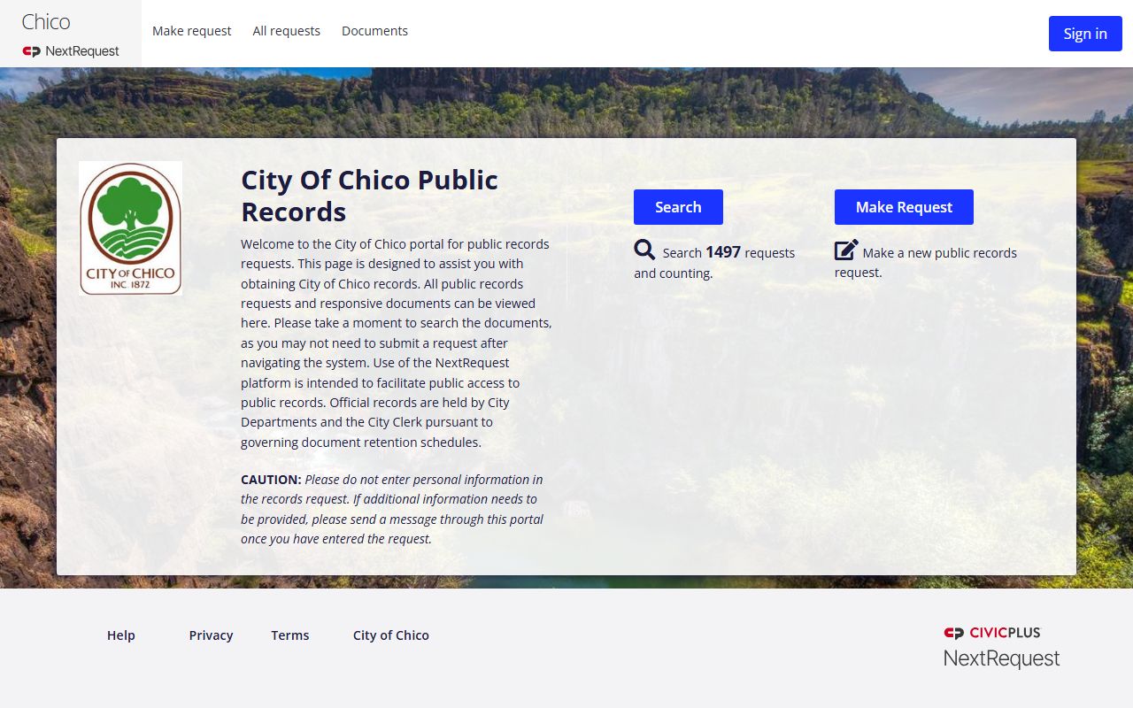The image size is (1133, 708).
Task: Open the Terms footer link
Action: point(290,635)
